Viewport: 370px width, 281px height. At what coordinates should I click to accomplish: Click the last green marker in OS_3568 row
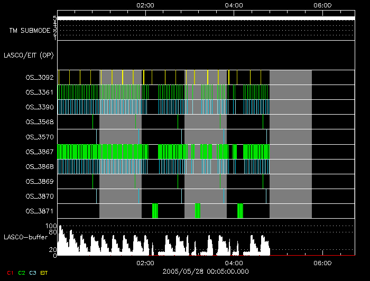coord(263,122)
